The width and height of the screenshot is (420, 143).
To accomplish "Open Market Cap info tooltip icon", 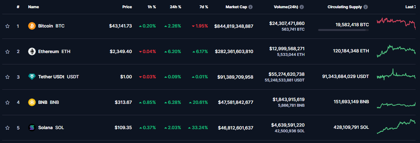I will tap(250, 7).
